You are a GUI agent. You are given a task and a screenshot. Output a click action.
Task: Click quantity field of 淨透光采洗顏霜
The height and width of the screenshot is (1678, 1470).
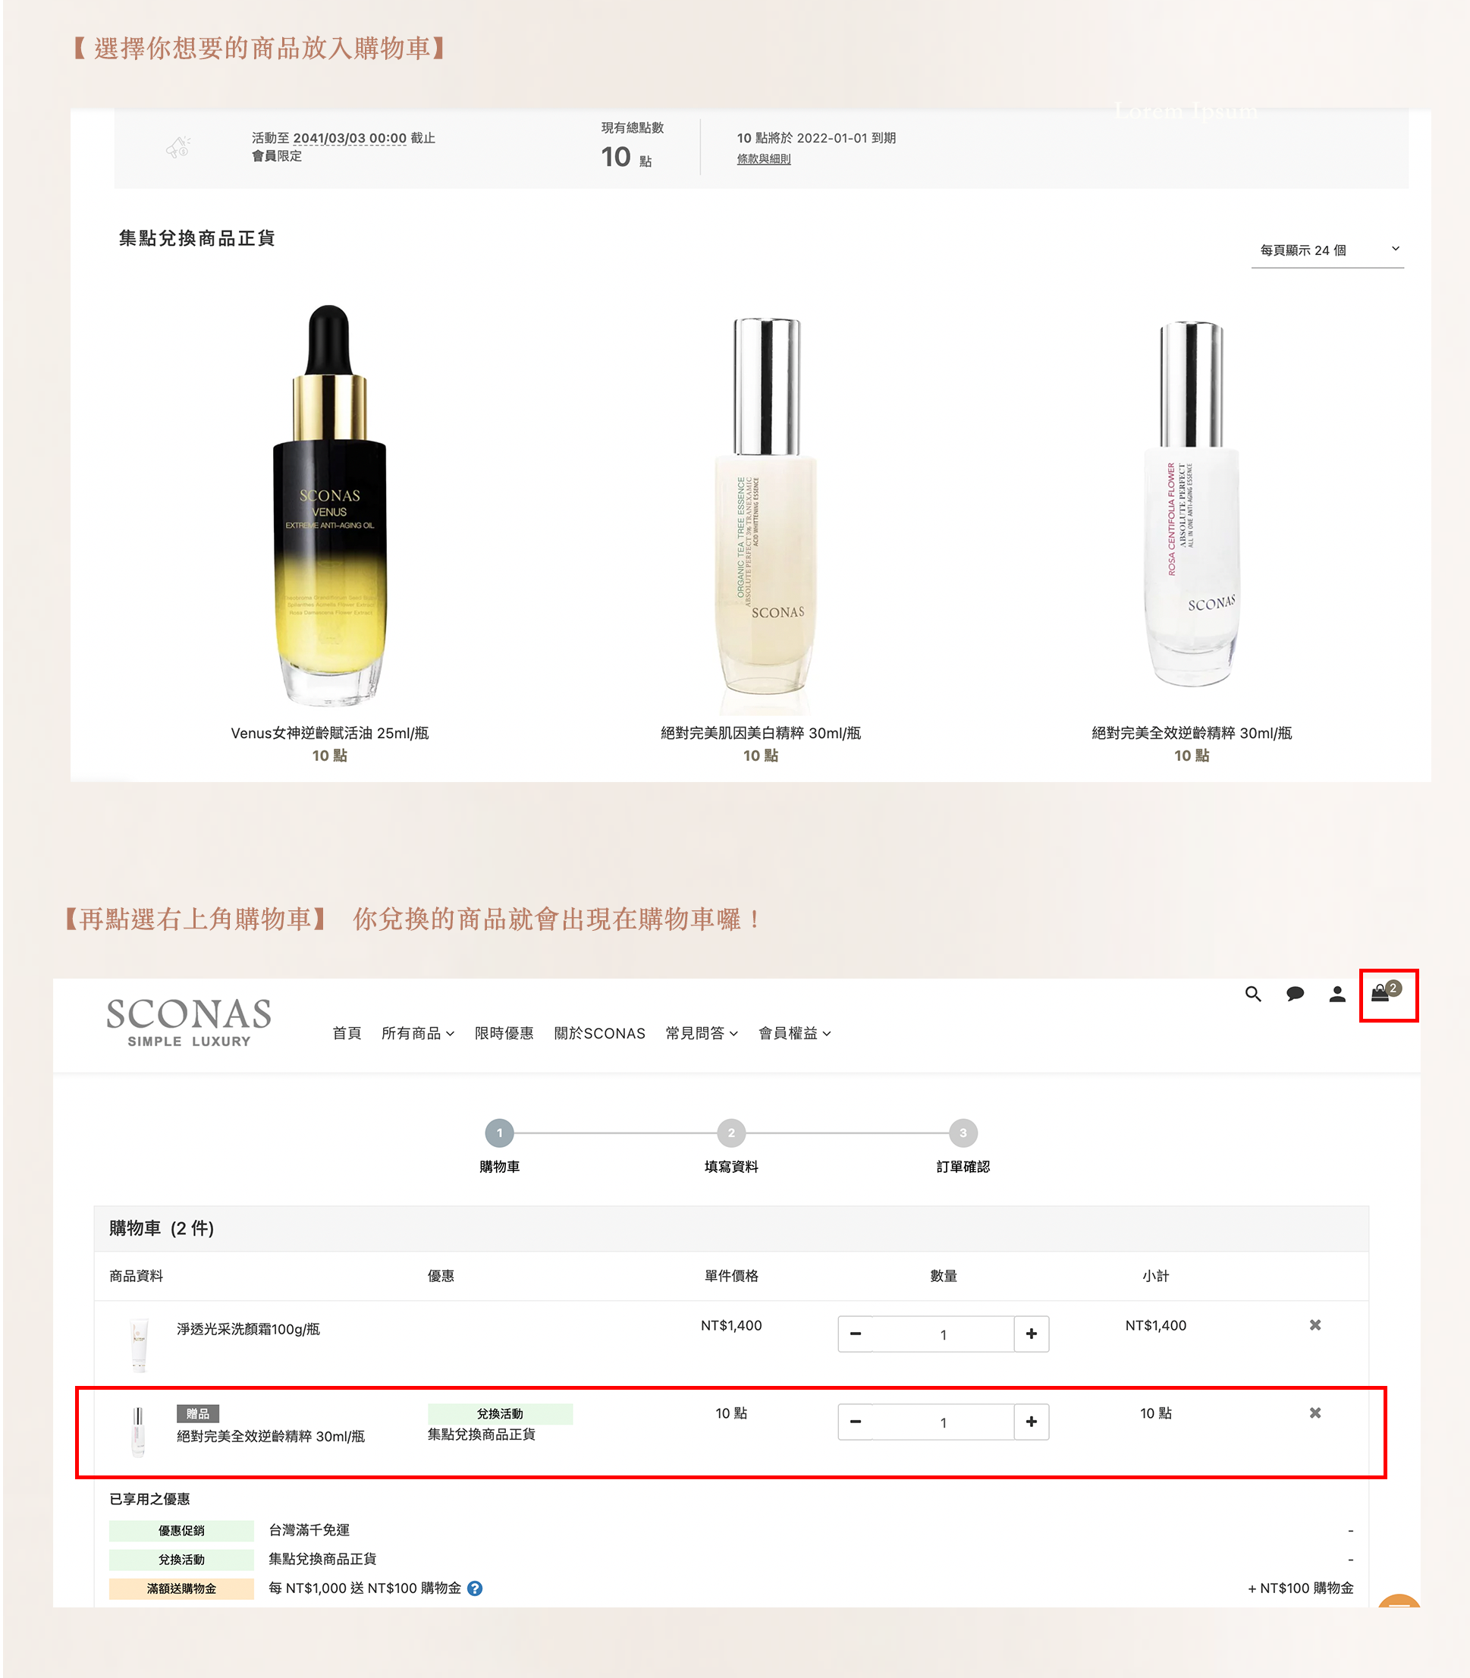click(x=944, y=1334)
